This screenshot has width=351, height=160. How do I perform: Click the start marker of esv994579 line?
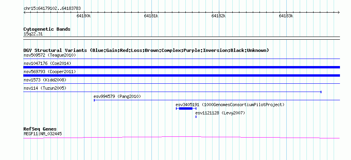coord(94,100)
